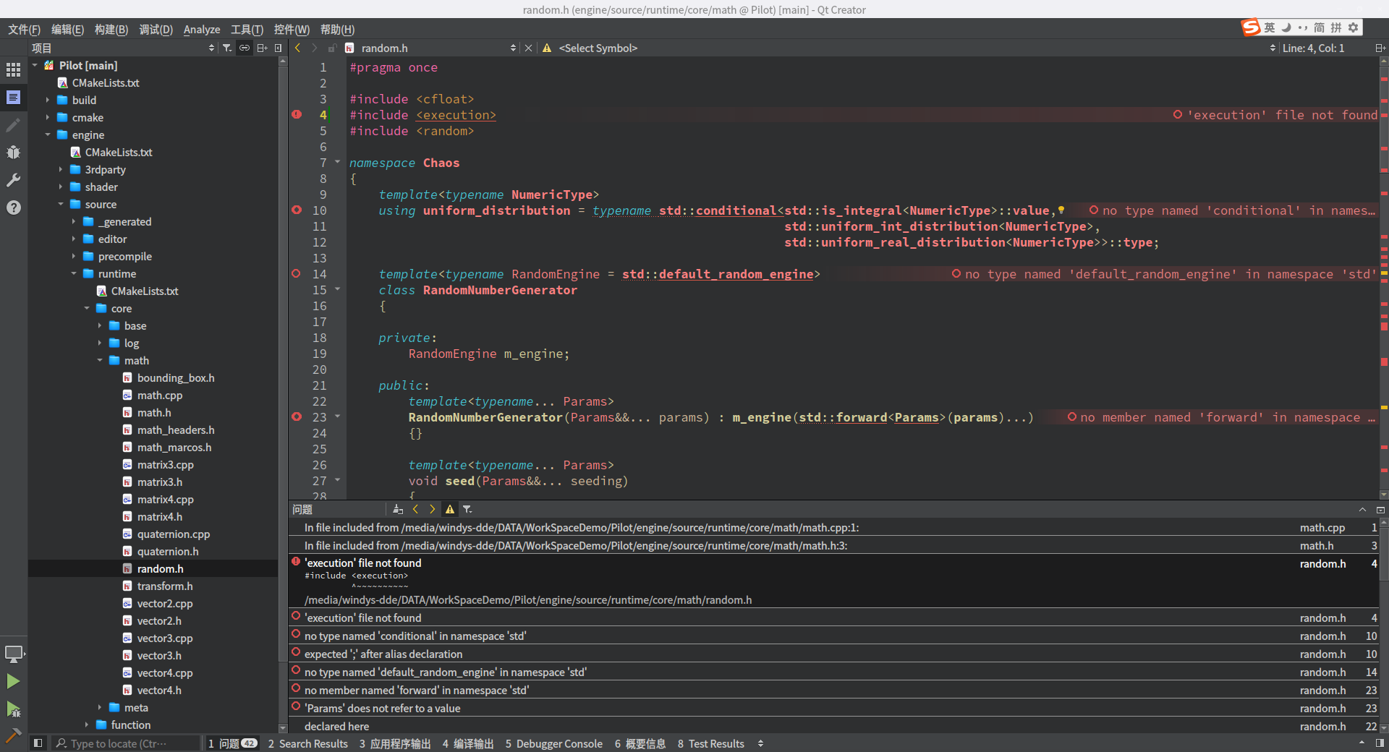The width and height of the screenshot is (1389, 752).
Task: Click the red error marker on line 23
Action: [297, 417]
